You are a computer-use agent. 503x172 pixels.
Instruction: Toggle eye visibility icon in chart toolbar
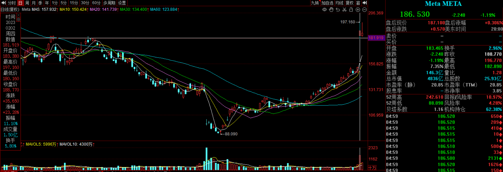[324, 10]
